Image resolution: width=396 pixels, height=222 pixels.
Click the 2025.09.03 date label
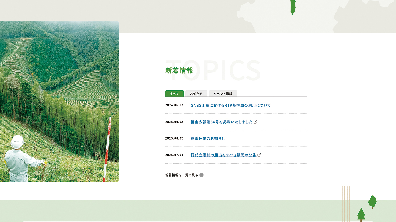[174, 122]
